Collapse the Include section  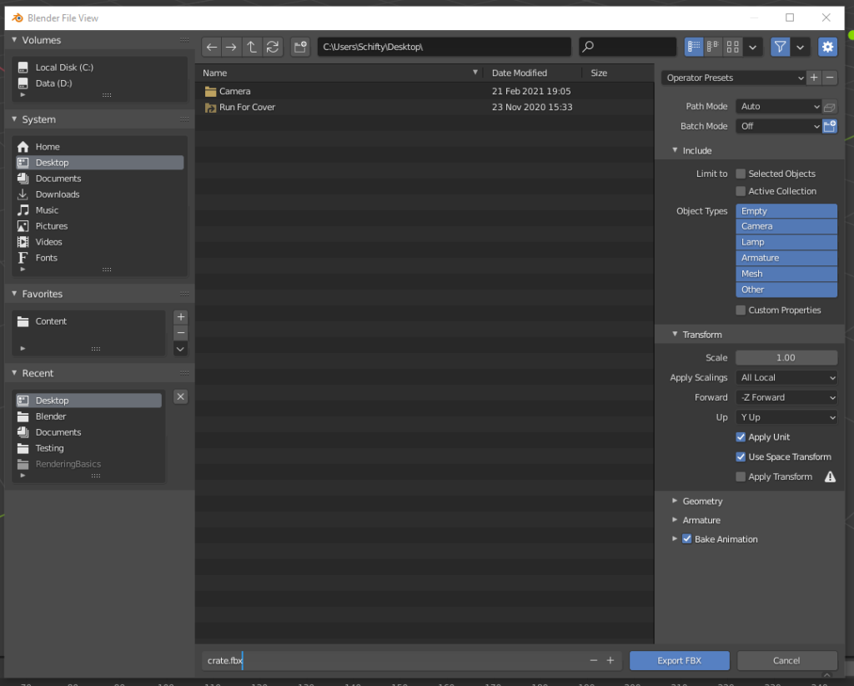point(697,150)
